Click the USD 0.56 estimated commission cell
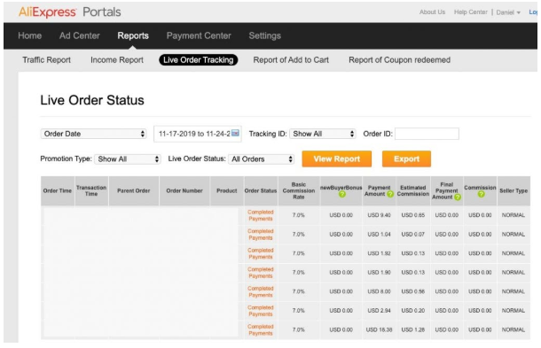 click(413, 291)
